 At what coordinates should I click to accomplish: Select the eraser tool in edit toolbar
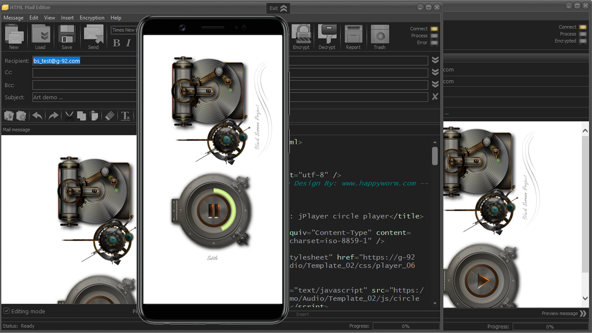click(110, 116)
